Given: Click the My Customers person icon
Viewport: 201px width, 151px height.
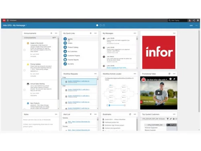Looking at the screenshot, I should pyautogui.click(x=65, y=52).
